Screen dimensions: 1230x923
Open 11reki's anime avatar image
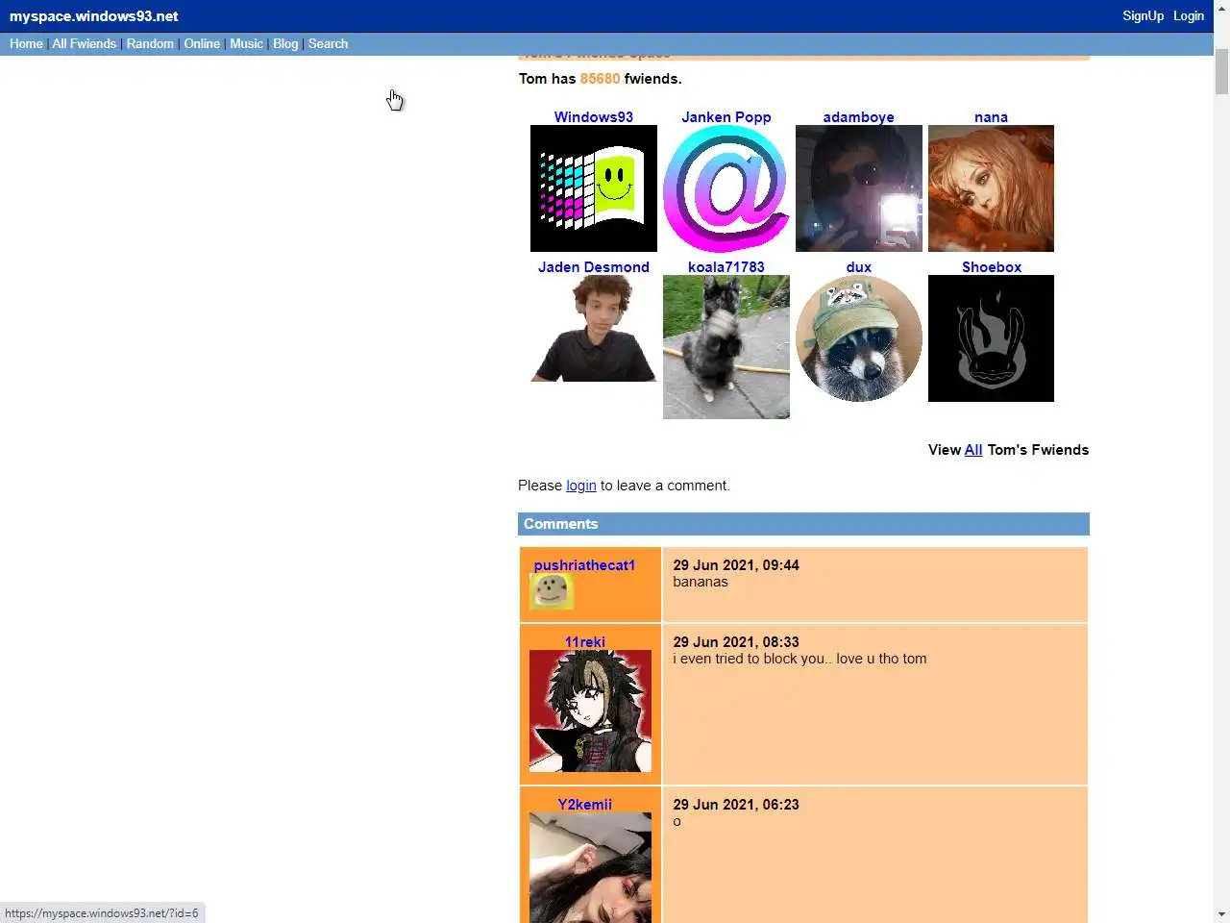[x=590, y=711]
